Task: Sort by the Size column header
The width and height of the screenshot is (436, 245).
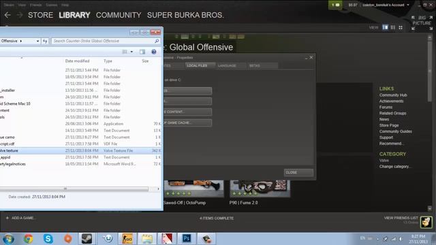Action: click(x=145, y=61)
